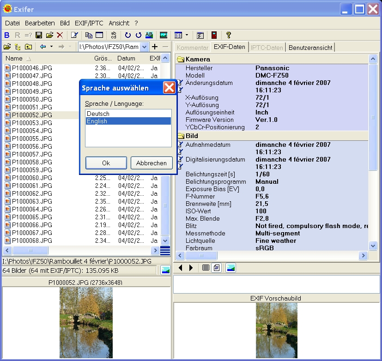Open the EXIF/IPTC menu
This screenshot has width=382, height=361.
[x=90, y=23]
